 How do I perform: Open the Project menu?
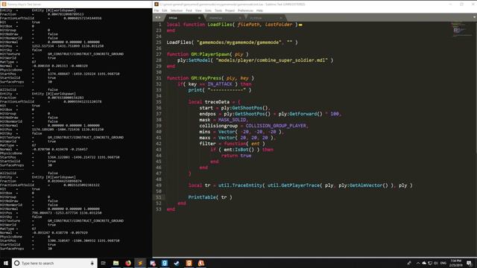pyautogui.click(x=230, y=10)
